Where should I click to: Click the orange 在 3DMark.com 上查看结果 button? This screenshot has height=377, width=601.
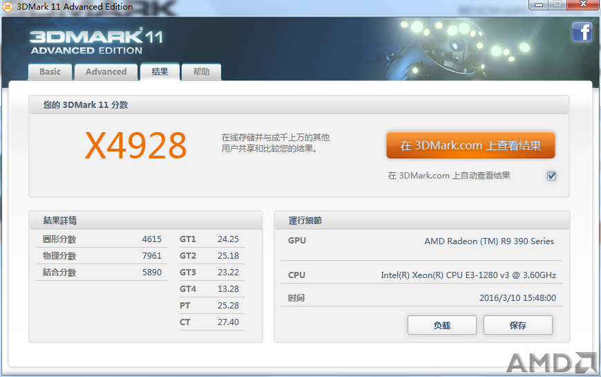pyautogui.click(x=470, y=145)
